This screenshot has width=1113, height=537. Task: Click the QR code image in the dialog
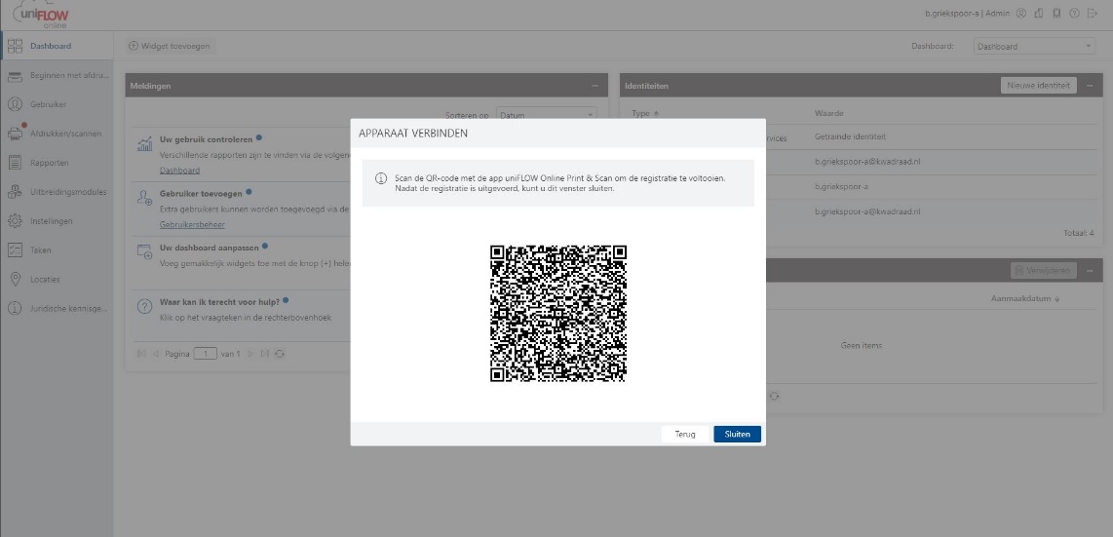coord(557,314)
